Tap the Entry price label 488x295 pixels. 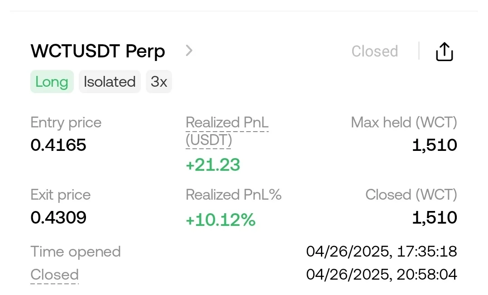[x=66, y=122]
